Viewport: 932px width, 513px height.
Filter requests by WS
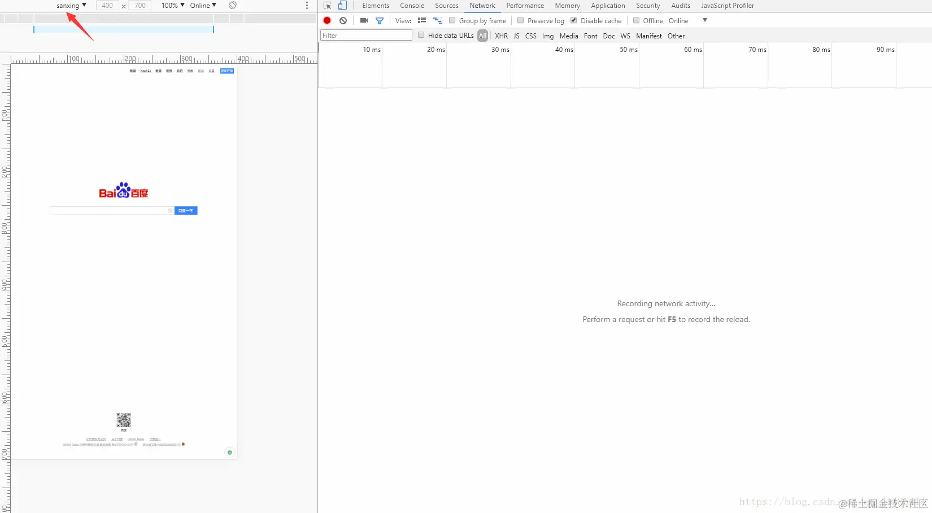pos(625,36)
